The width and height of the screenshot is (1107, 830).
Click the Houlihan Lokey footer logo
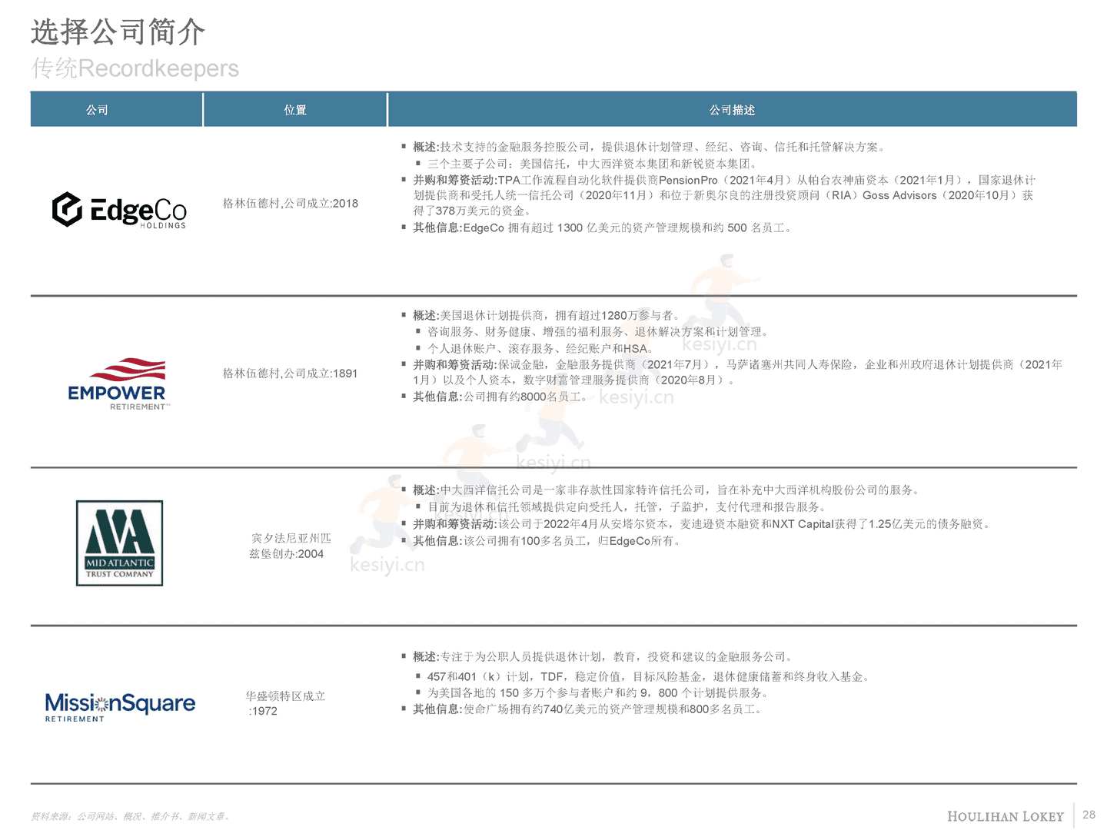point(1005,816)
